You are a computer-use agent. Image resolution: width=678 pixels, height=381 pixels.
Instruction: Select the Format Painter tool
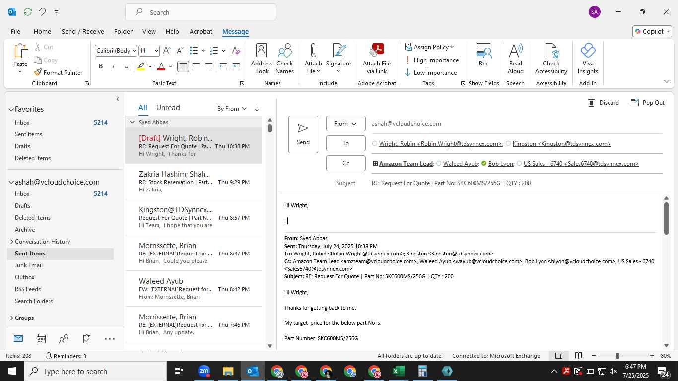58,72
